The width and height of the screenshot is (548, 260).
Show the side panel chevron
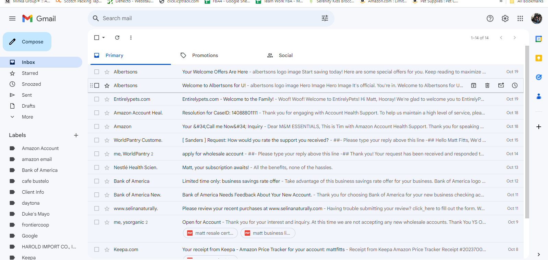pos(539,254)
